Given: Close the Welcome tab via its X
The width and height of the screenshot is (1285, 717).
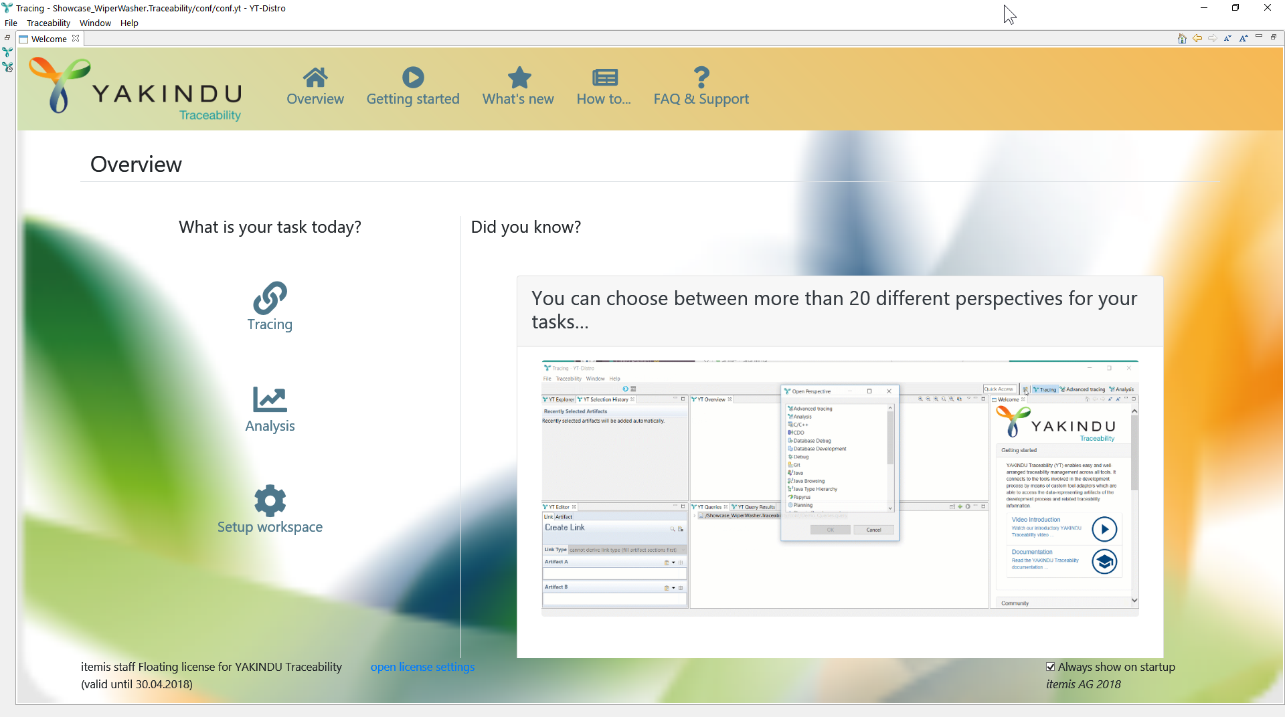Looking at the screenshot, I should pyautogui.click(x=76, y=39).
